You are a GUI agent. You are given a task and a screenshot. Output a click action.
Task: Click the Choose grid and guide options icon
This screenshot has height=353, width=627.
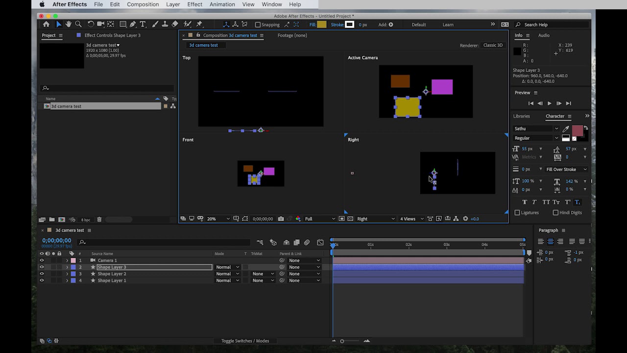236,219
